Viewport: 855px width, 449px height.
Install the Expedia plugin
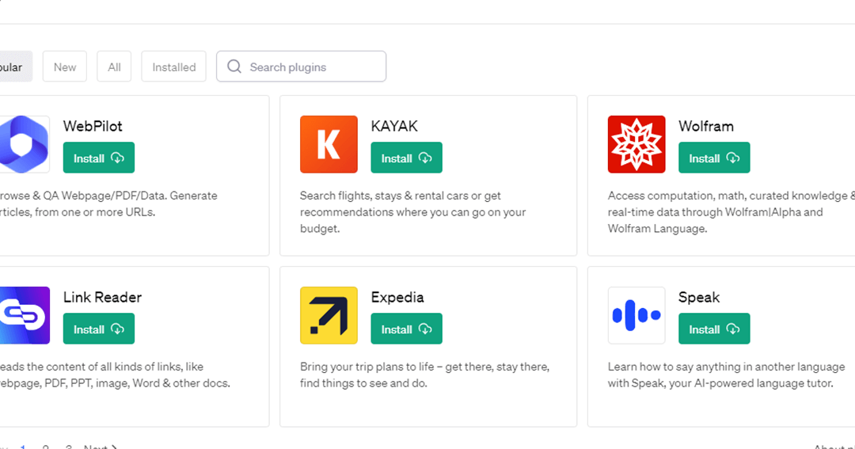[x=406, y=329]
